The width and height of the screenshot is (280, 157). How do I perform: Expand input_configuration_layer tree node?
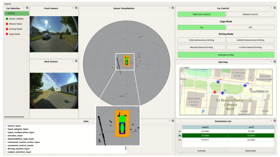pyautogui.click(x=6, y=132)
